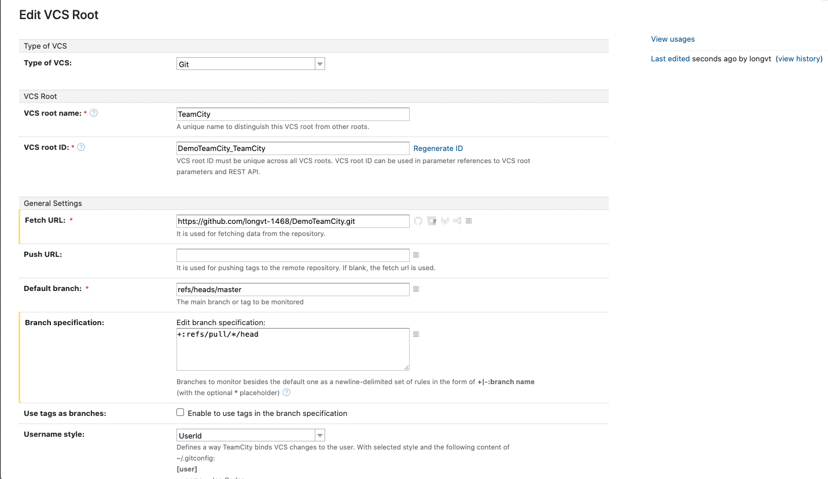
Task: Open parameter list icon next to Push URL
Action: coord(416,255)
